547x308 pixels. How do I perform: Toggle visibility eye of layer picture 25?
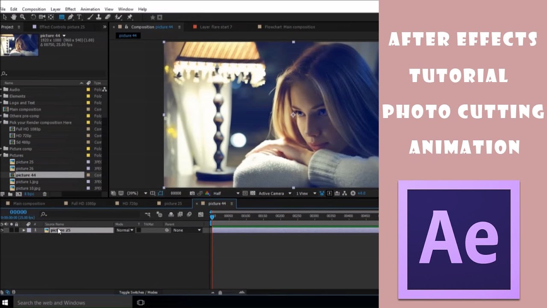pyautogui.click(x=2, y=230)
